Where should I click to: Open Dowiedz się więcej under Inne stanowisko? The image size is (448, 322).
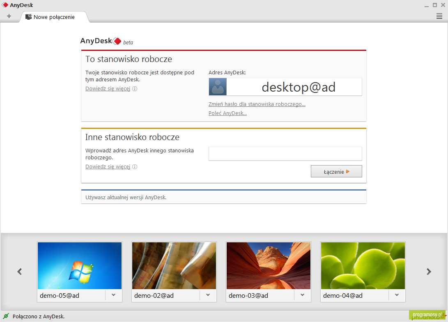pyautogui.click(x=108, y=167)
